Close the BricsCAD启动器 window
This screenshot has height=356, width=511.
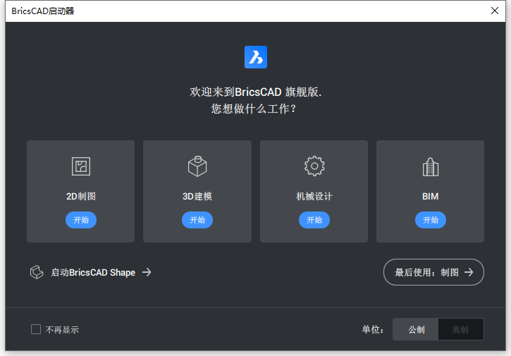[x=495, y=11]
